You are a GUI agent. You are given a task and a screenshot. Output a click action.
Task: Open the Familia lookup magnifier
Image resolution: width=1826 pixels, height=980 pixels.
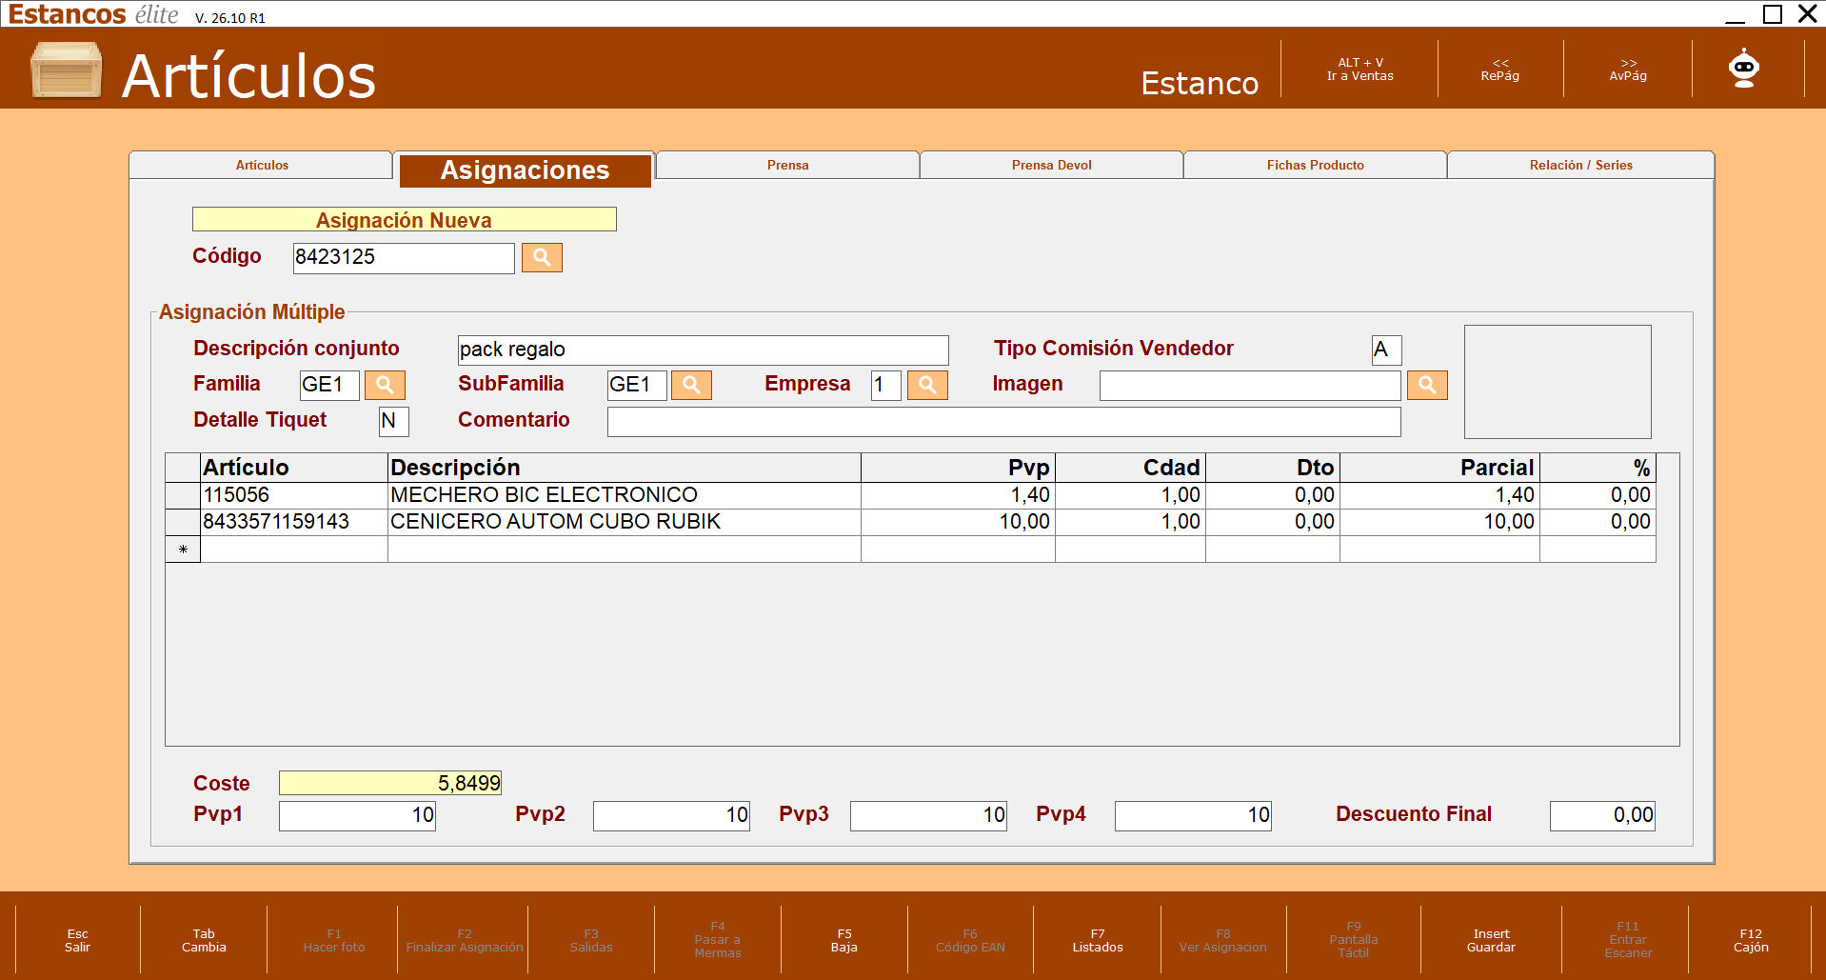point(385,385)
